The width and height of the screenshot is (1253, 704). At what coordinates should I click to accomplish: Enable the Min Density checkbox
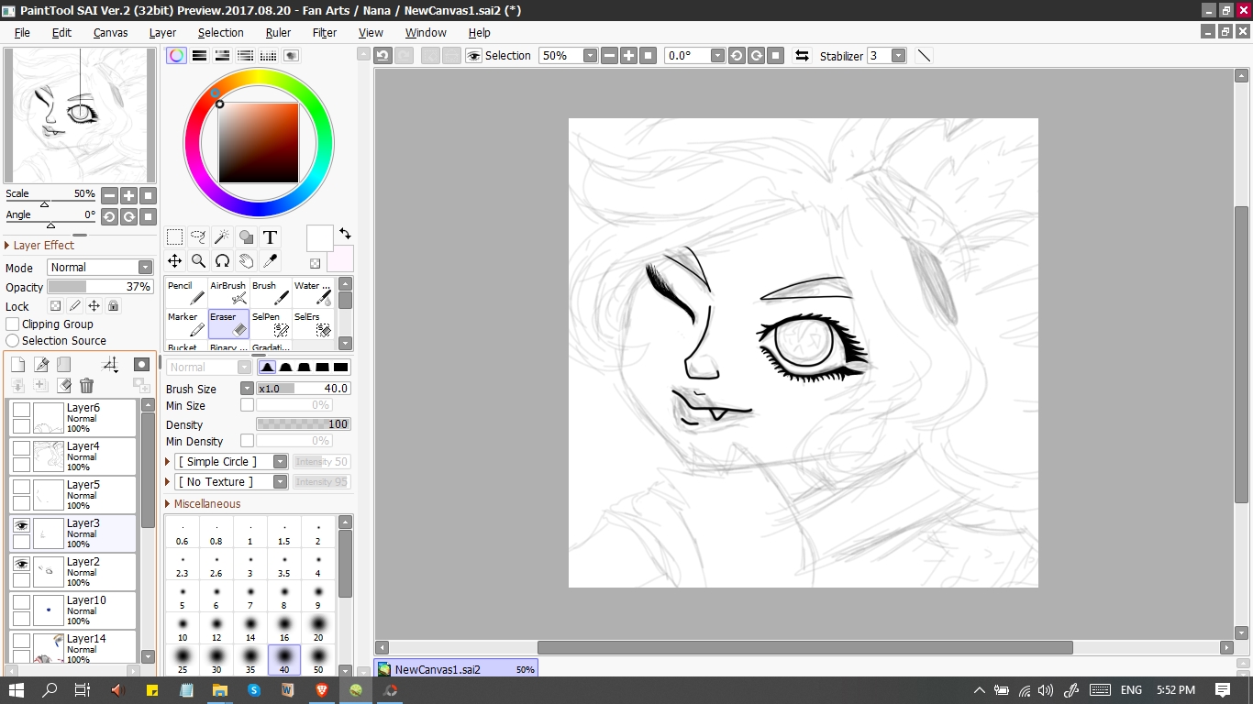(247, 441)
